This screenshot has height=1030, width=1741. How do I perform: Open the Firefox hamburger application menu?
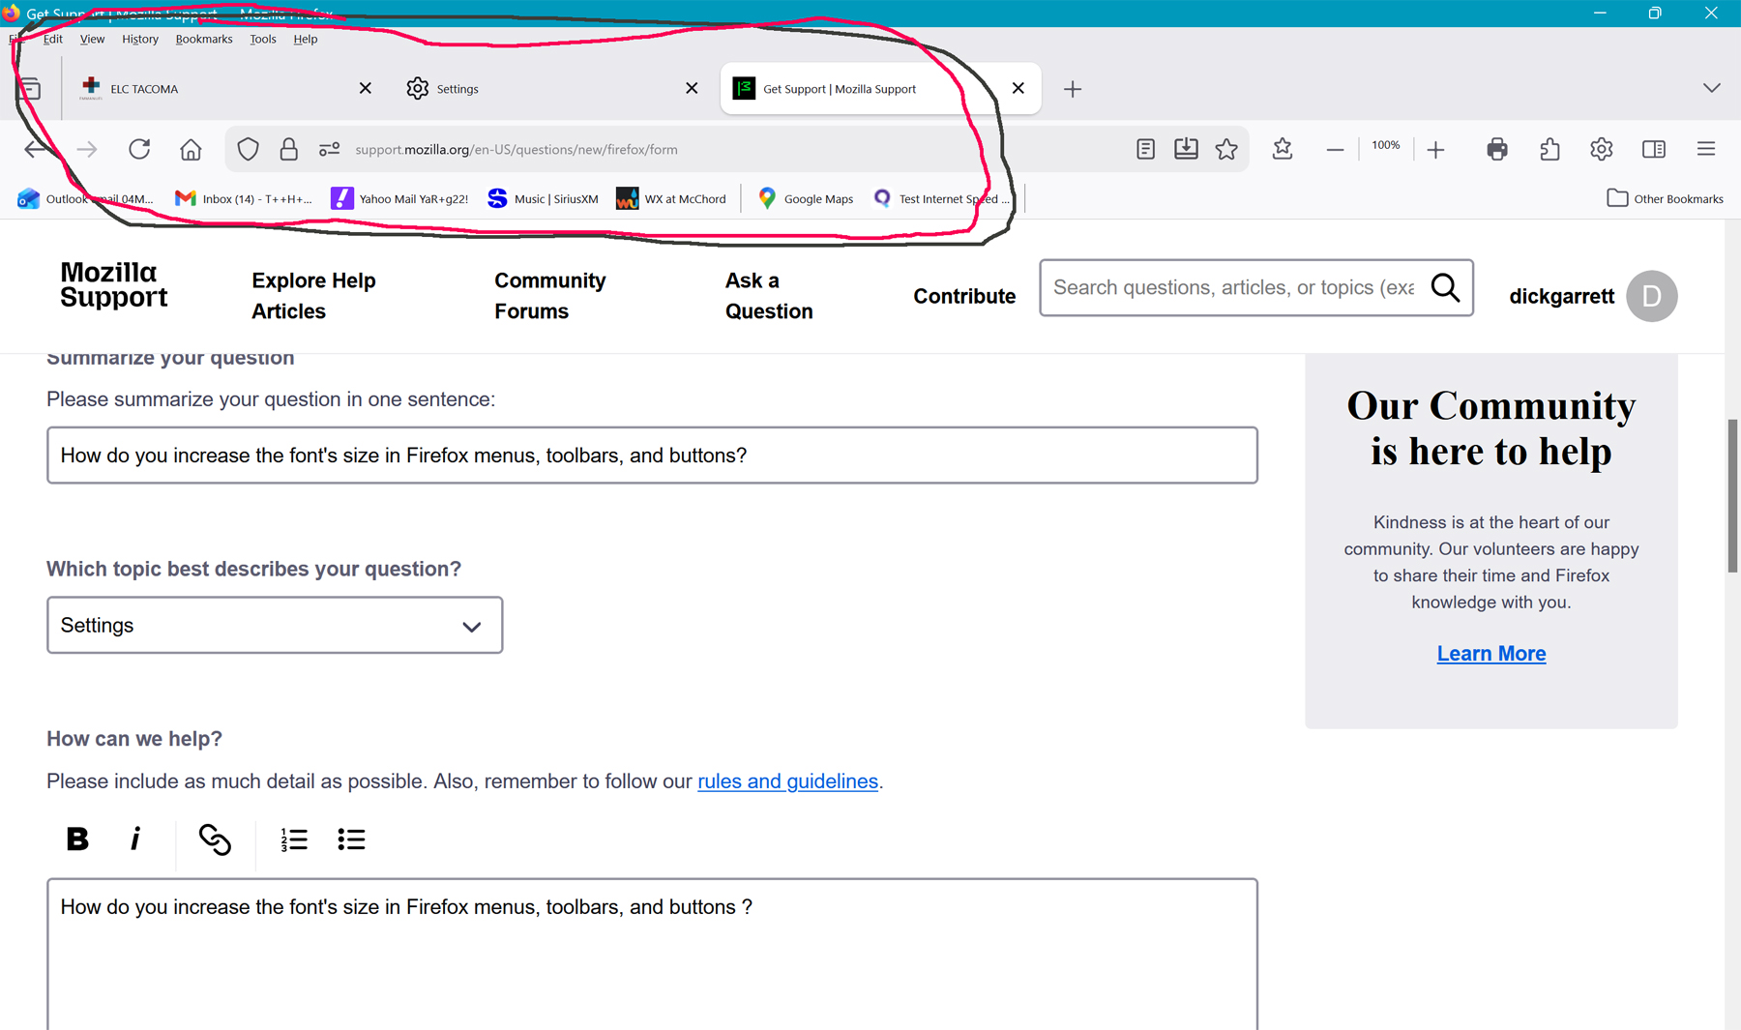coord(1705,149)
